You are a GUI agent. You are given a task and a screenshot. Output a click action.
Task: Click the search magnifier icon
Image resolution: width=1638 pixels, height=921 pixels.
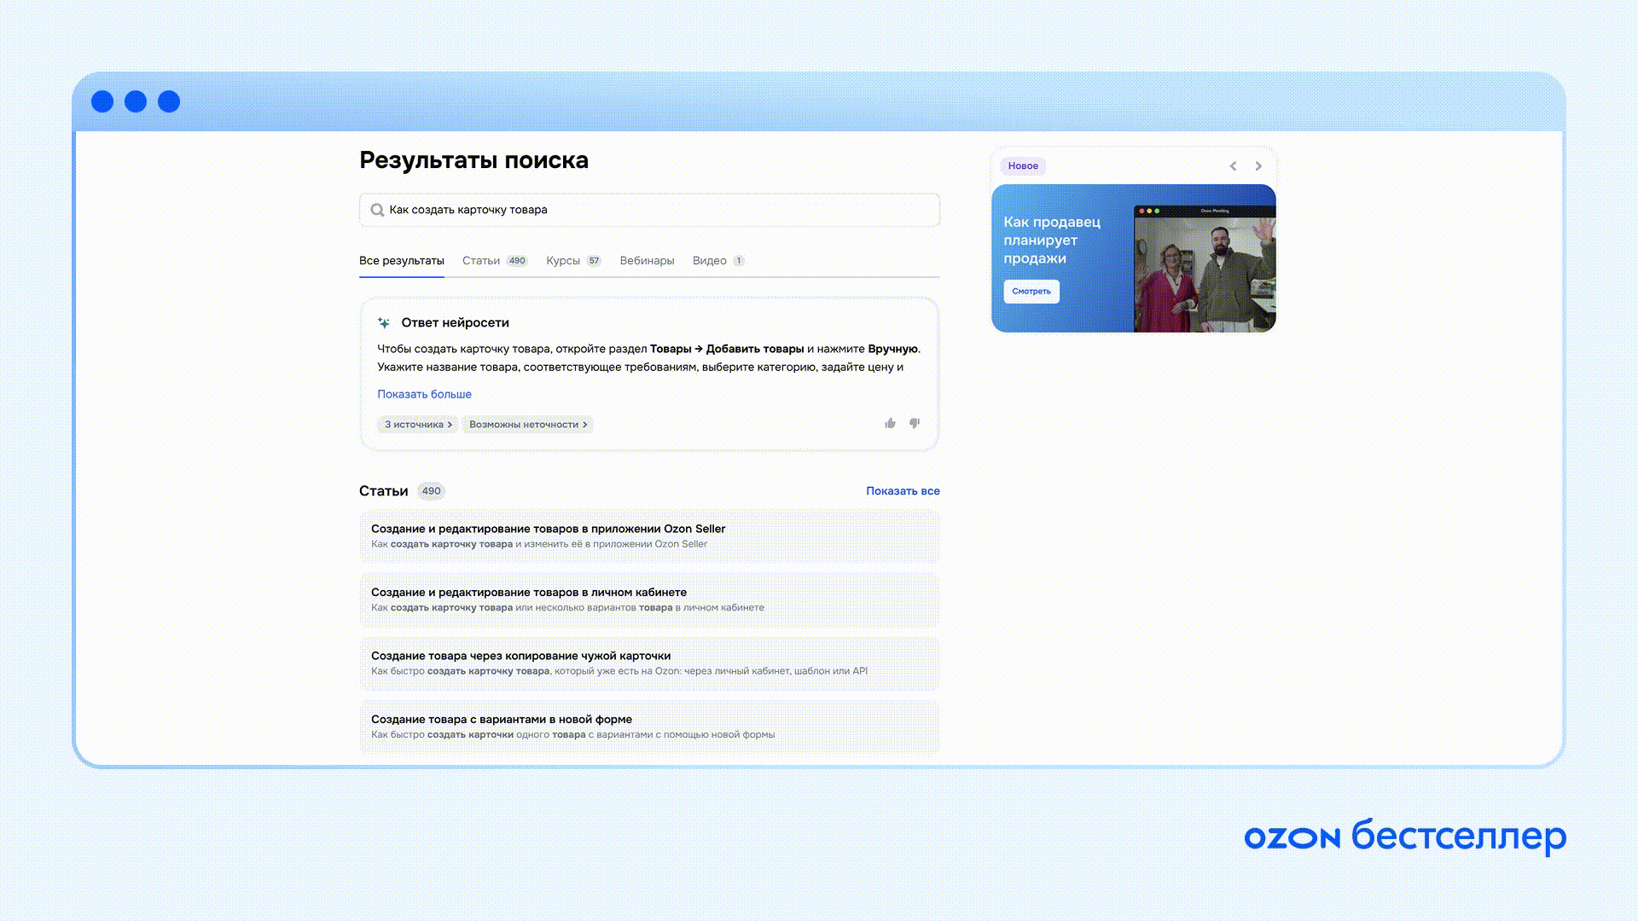pyautogui.click(x=376, y=210)
